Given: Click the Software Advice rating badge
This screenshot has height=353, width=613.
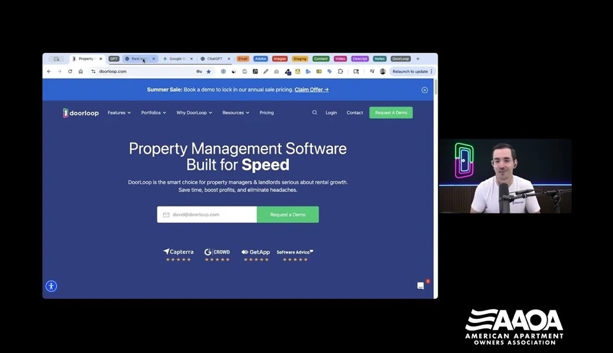Looking at the screenshot, I should [295, 255].
